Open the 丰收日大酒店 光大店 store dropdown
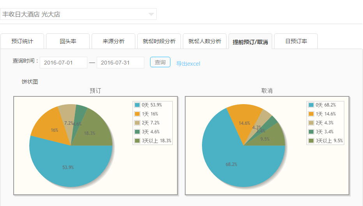The width and height of the screenshot is (363, 206). tap(78, 14)
